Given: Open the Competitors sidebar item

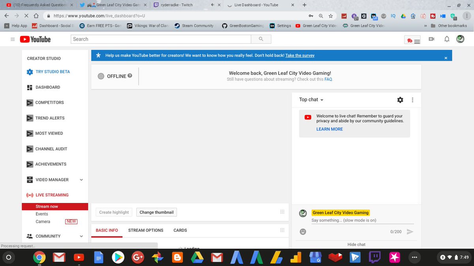Looking at the screenshot, I should coord(45,102).
